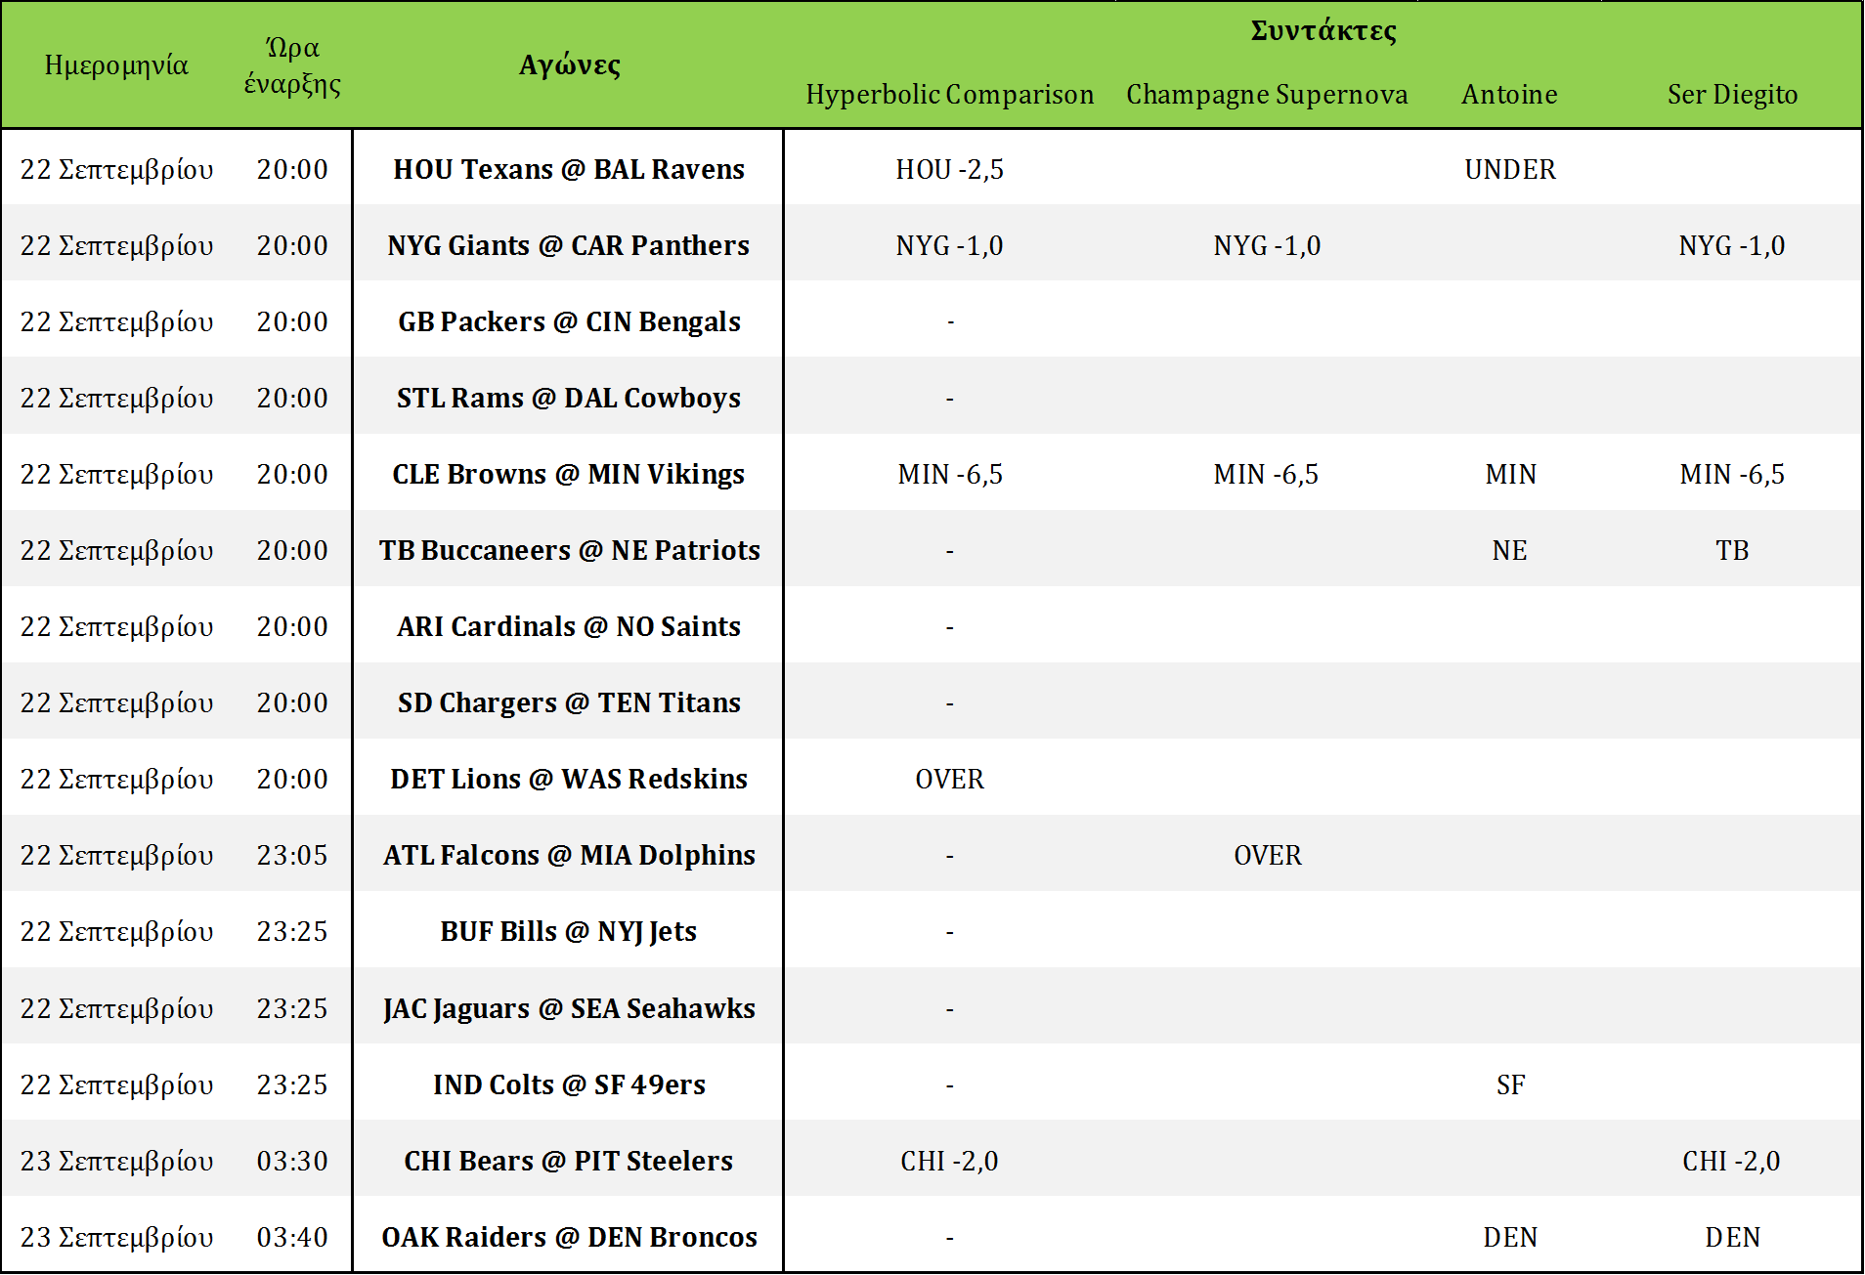1865x1275 pixels.
Task: Click the Champagne Supernova column header
Action: [x=1267, y=95]
